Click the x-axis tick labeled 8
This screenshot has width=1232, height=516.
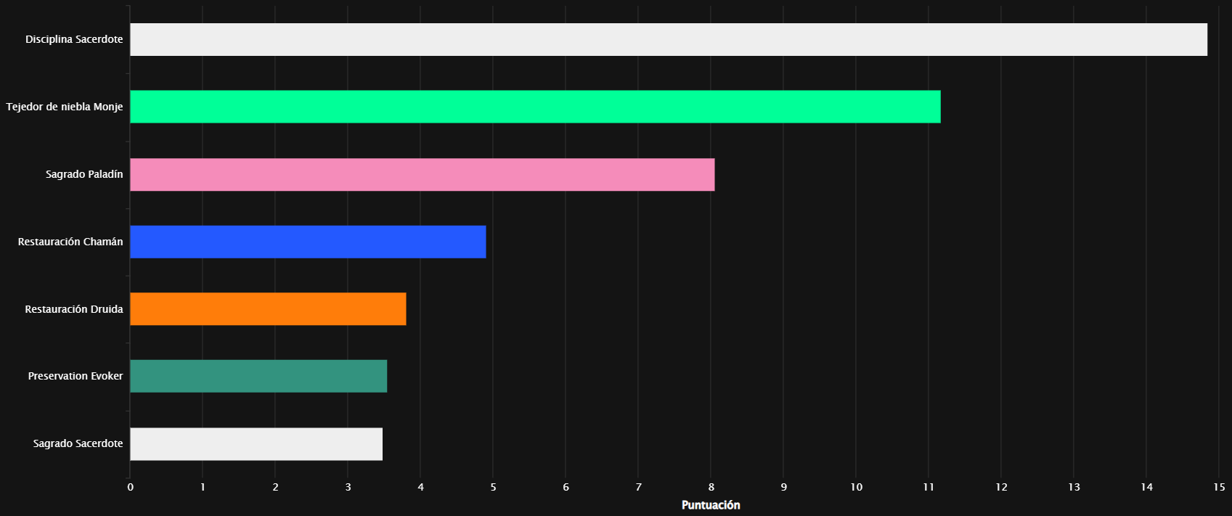[x=711, y=487]
